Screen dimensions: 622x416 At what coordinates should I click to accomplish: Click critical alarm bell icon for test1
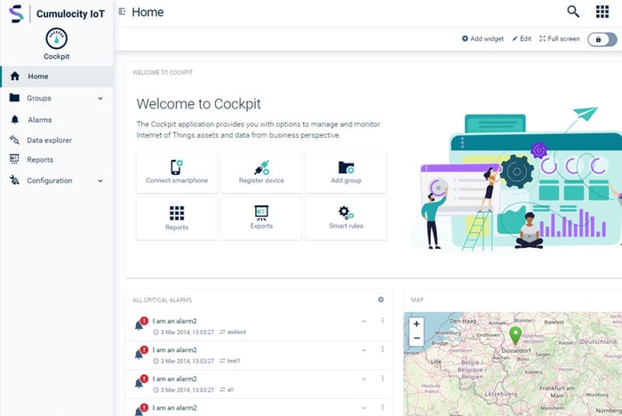pos(140,353)
